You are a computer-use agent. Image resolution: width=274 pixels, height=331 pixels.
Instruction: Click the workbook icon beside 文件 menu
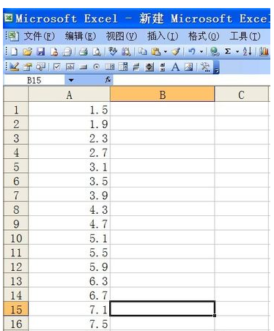click(14, 37)
